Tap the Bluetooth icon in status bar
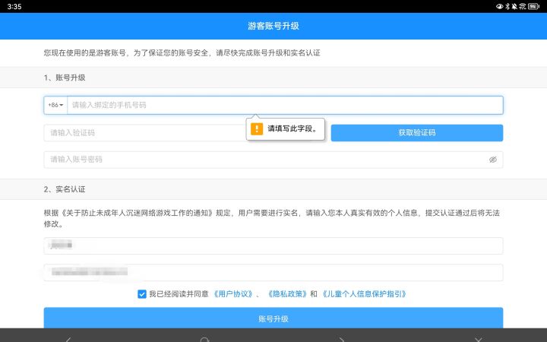The image size is (547, 342). point(507,6)
